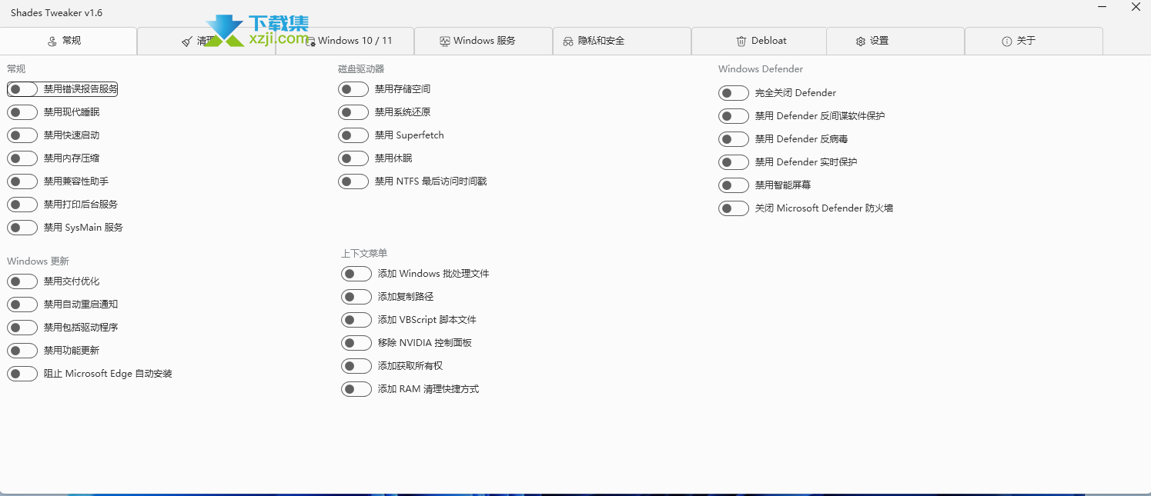Click the info icon on 关于 tab

point(1006,42)
